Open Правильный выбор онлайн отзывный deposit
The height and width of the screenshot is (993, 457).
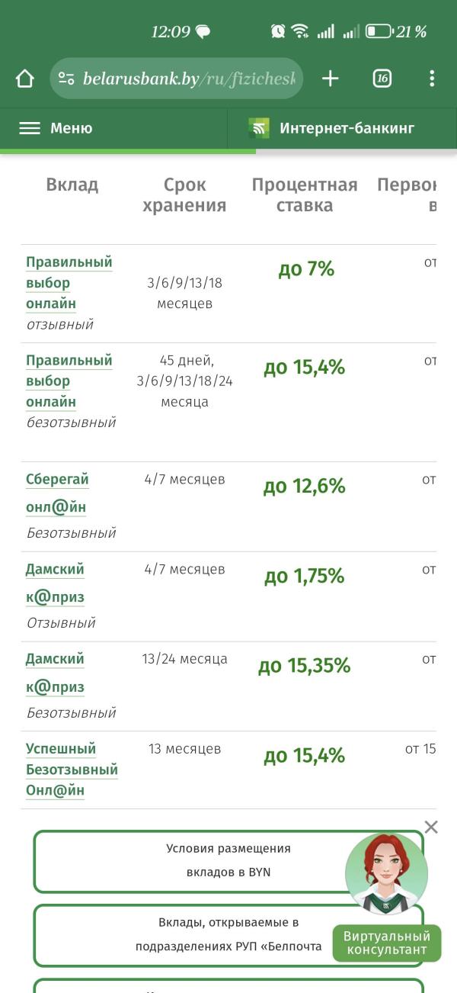[69, 283]
